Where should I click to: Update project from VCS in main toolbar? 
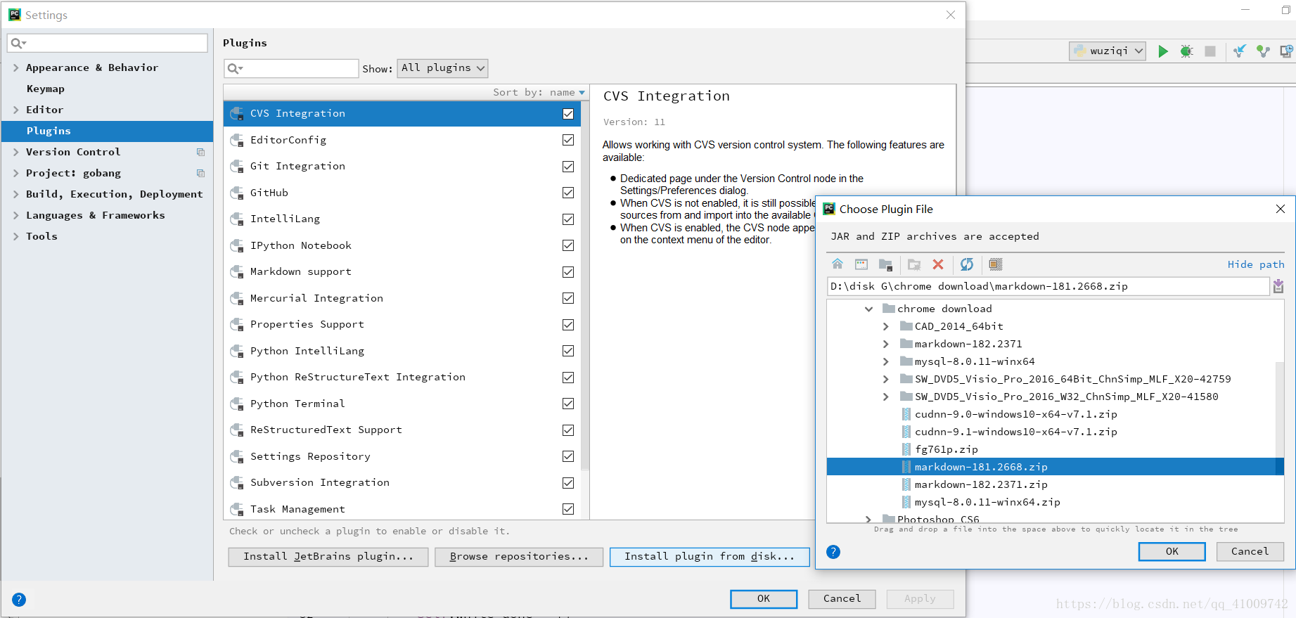click(1240, 51)
